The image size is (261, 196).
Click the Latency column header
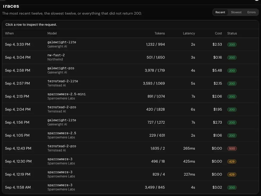coord(189,33)
